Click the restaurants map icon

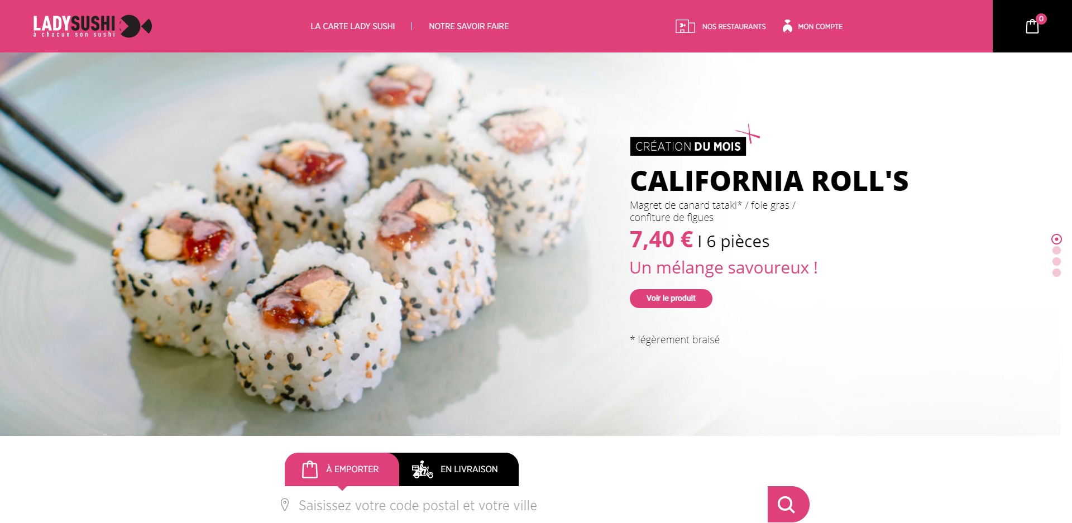685,26
